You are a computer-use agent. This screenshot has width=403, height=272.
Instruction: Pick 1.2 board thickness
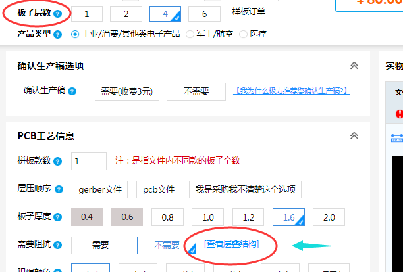pyautogui.click(x=248, y=217)
